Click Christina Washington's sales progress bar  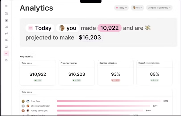[103, 106]
